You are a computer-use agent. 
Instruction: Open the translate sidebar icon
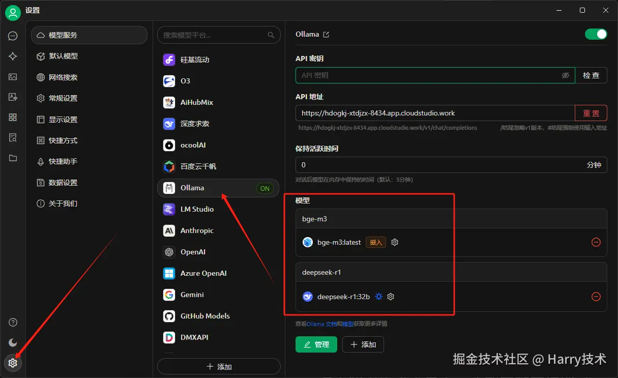coord(13,97)
